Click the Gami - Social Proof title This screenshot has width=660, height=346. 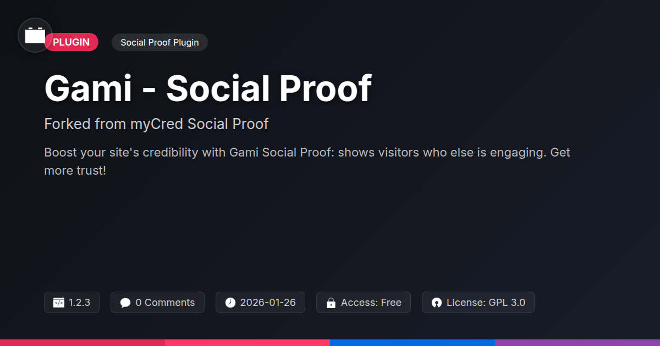(208, 88)
